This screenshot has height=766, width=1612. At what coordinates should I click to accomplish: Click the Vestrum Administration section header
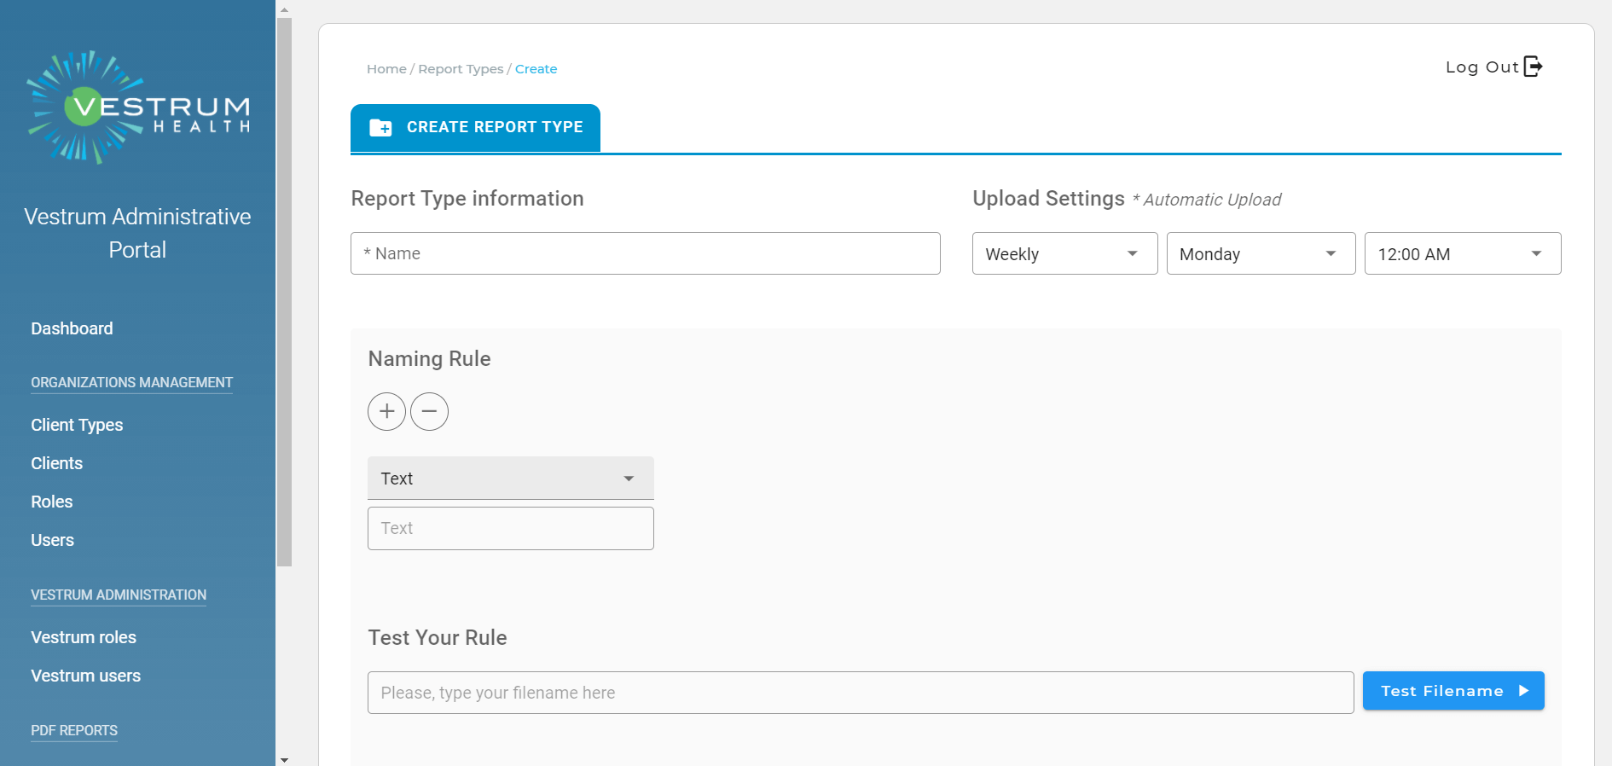pyautogui.click(x=119, y=595)
